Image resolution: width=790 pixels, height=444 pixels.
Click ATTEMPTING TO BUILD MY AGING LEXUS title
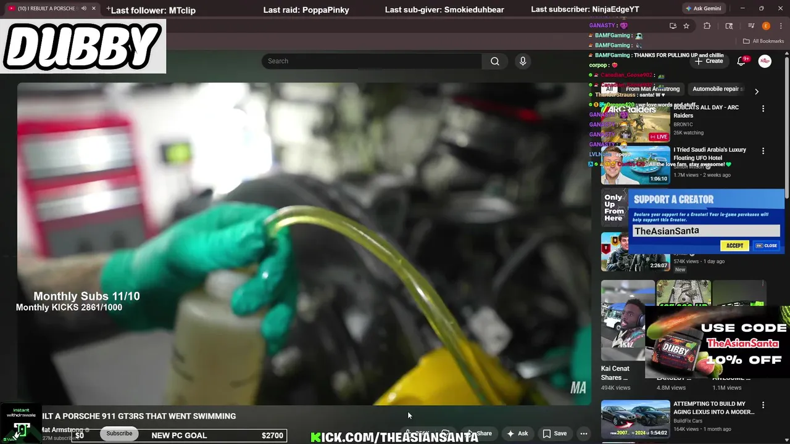(x=713, y=408)
